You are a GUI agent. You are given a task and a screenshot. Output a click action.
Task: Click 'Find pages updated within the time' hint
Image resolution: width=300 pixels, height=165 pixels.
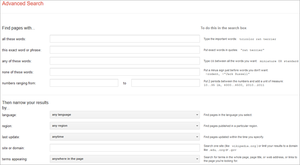coord(234,137)
